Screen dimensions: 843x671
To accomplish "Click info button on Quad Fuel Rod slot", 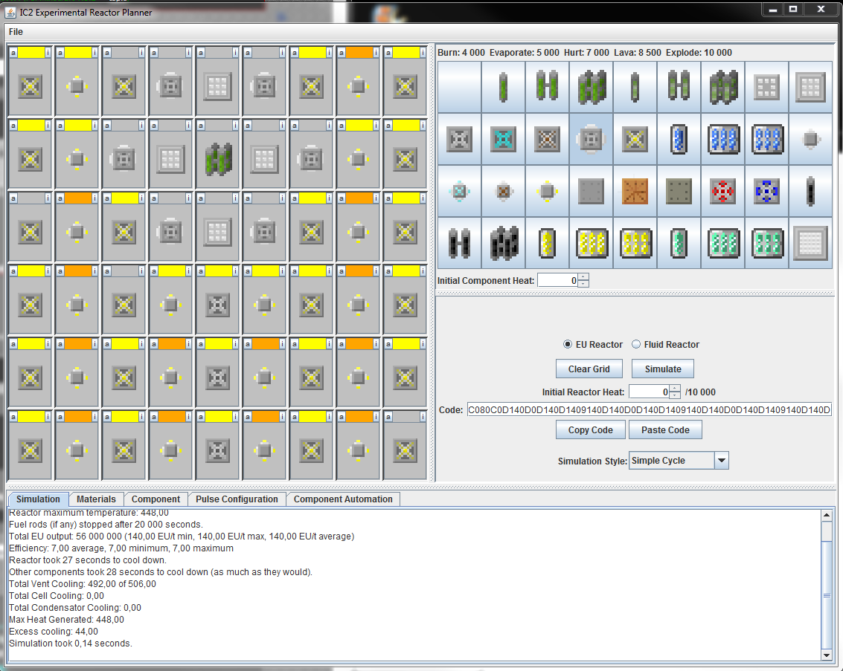I will tap(235, 126).
